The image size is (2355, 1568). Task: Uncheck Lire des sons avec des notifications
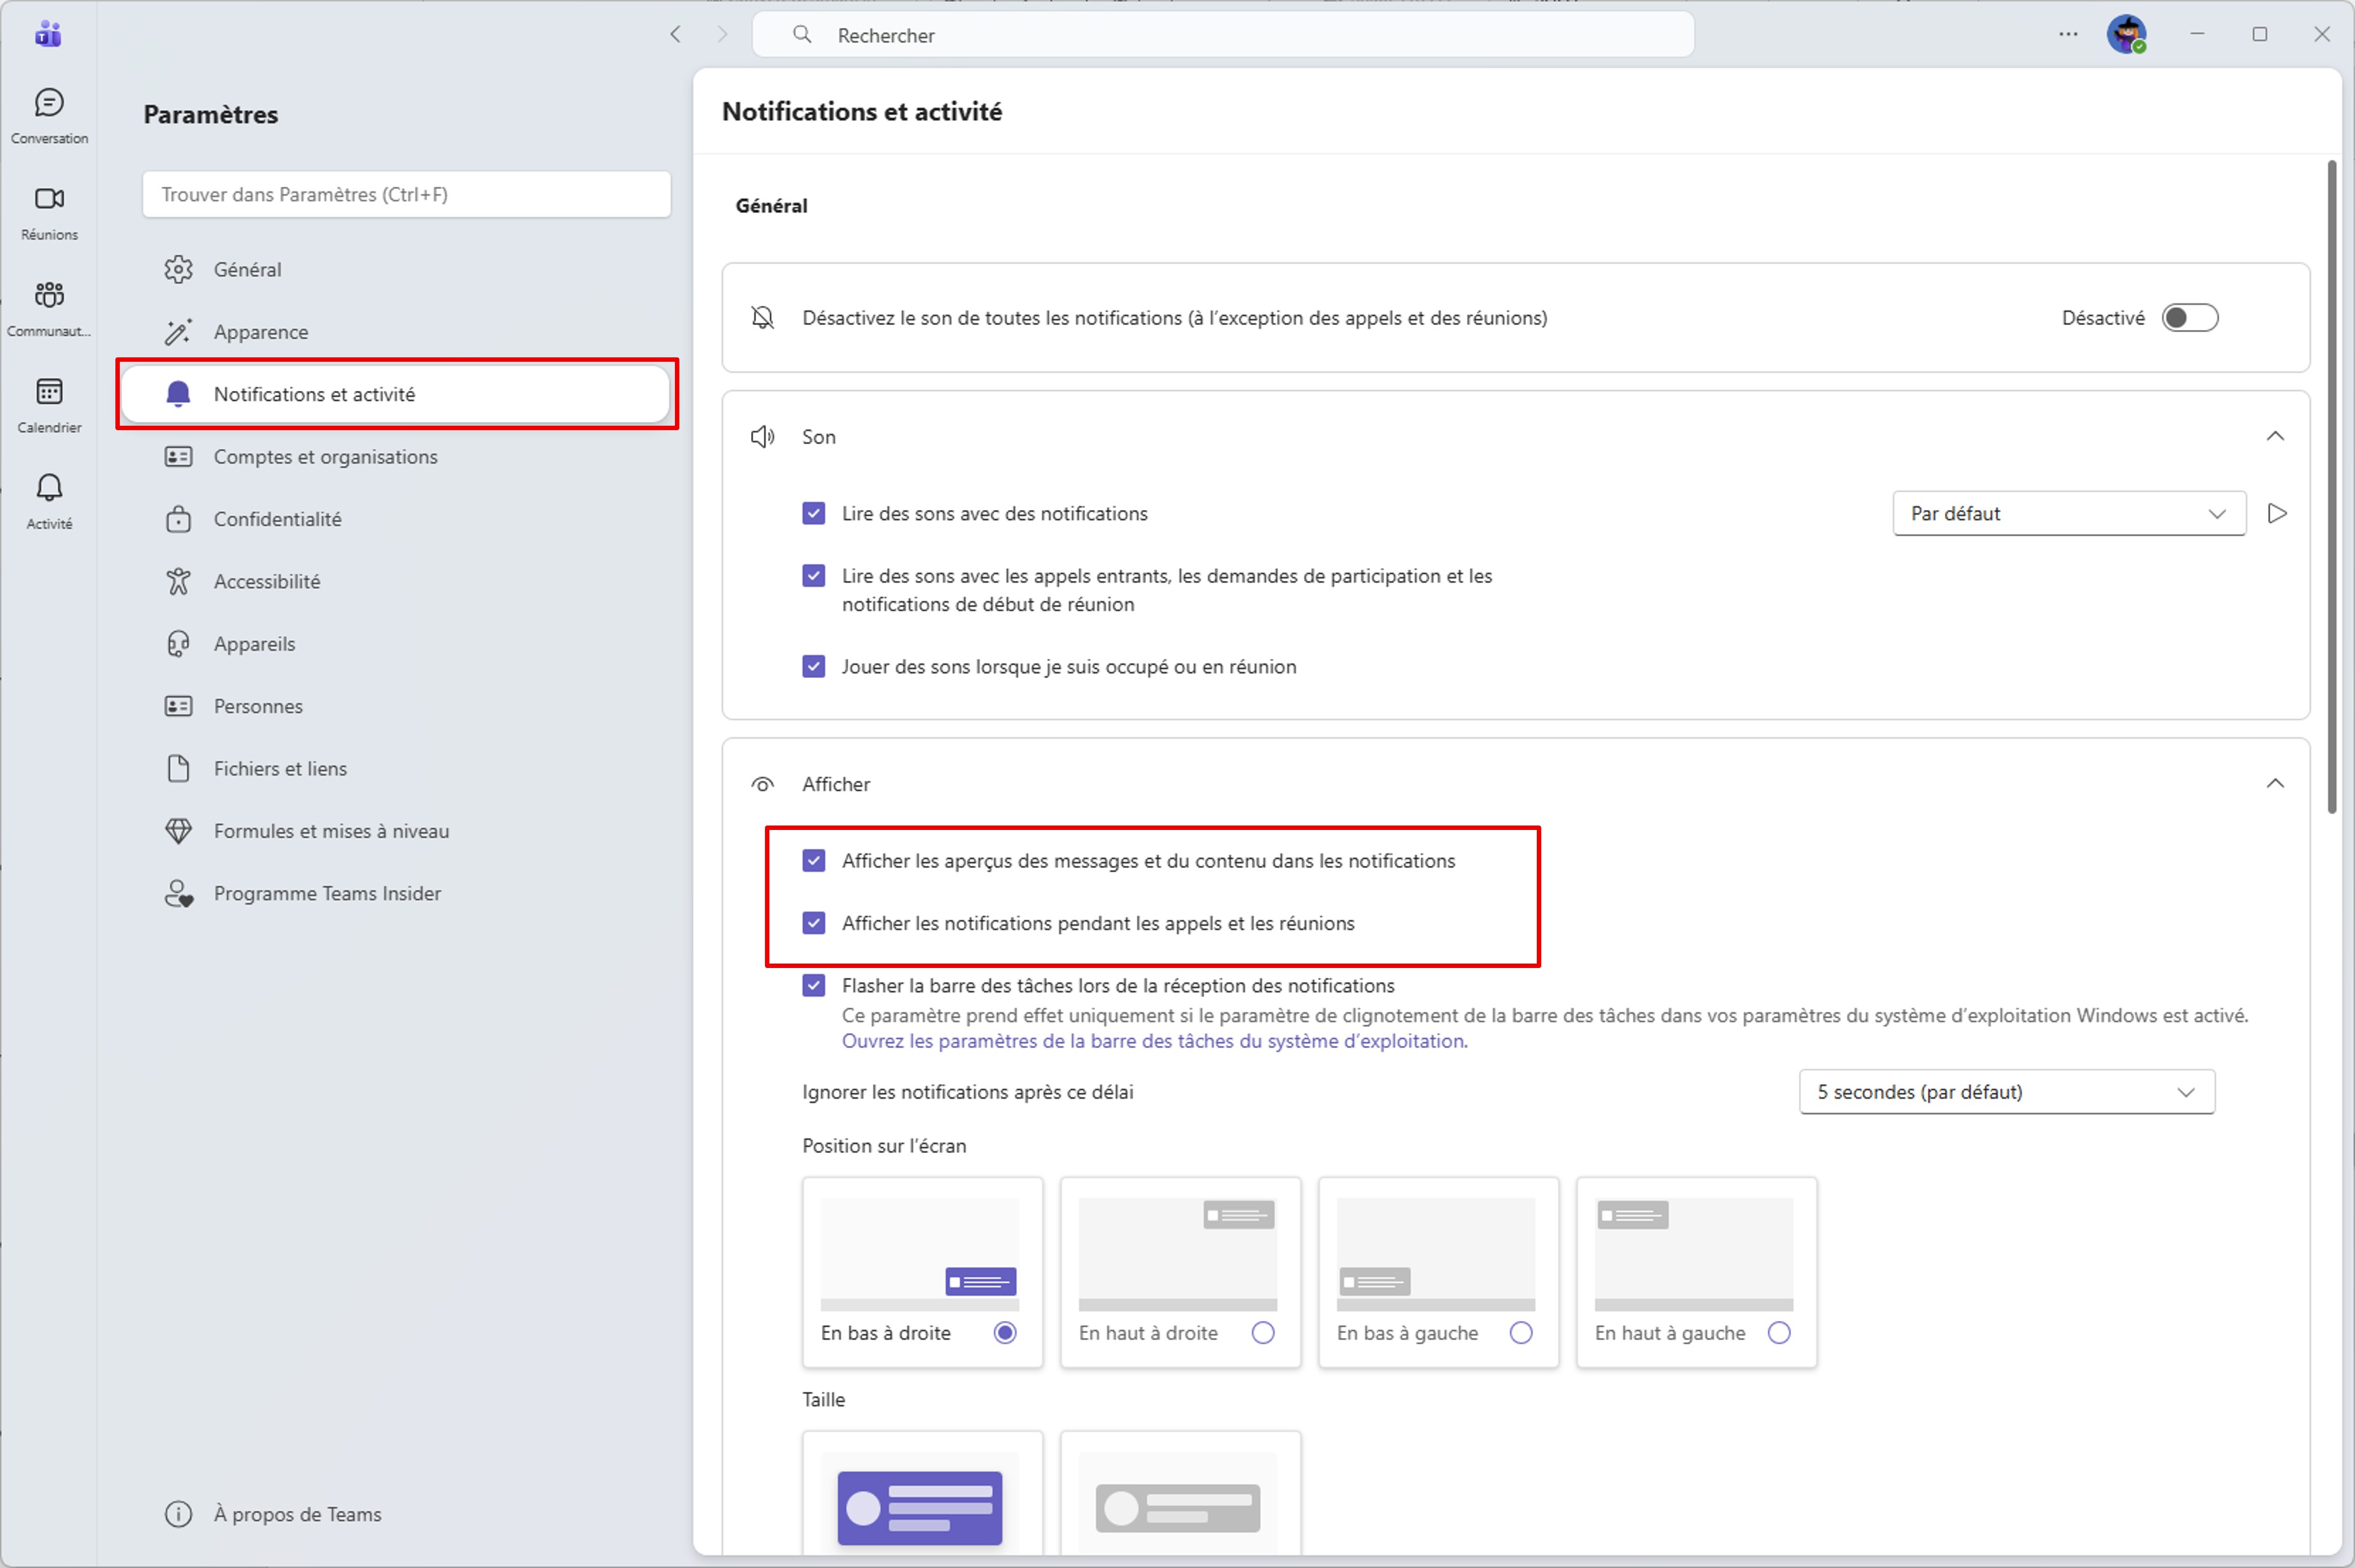(813, 513)
